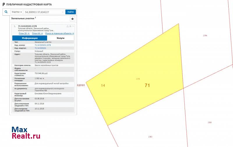The height and width of the screenshot is (147, 233).
Task: Select the Информация tab
Action: (29, 38)
